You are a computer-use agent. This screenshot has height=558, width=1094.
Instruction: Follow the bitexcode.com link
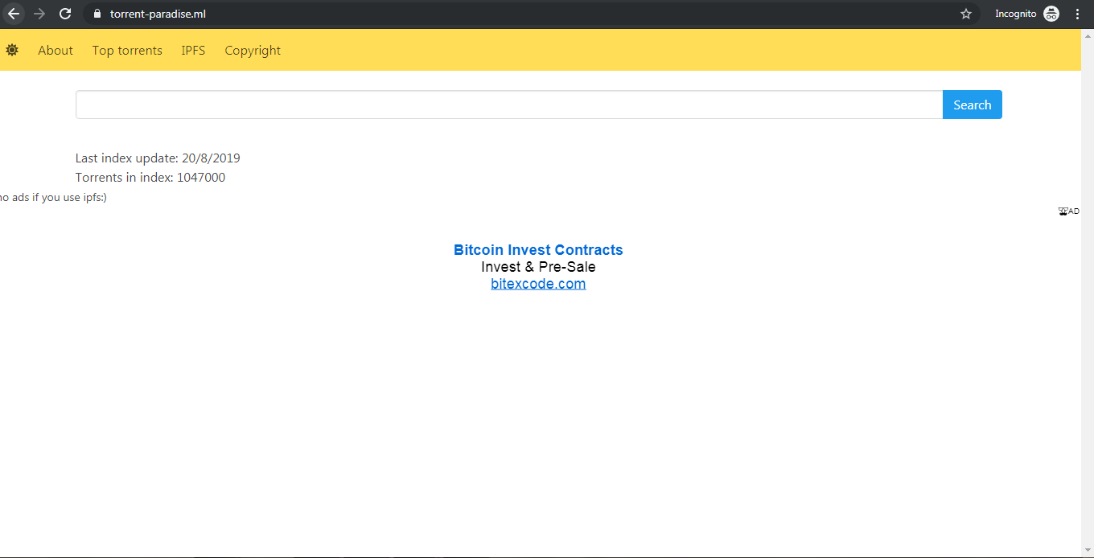pos(538,284)
